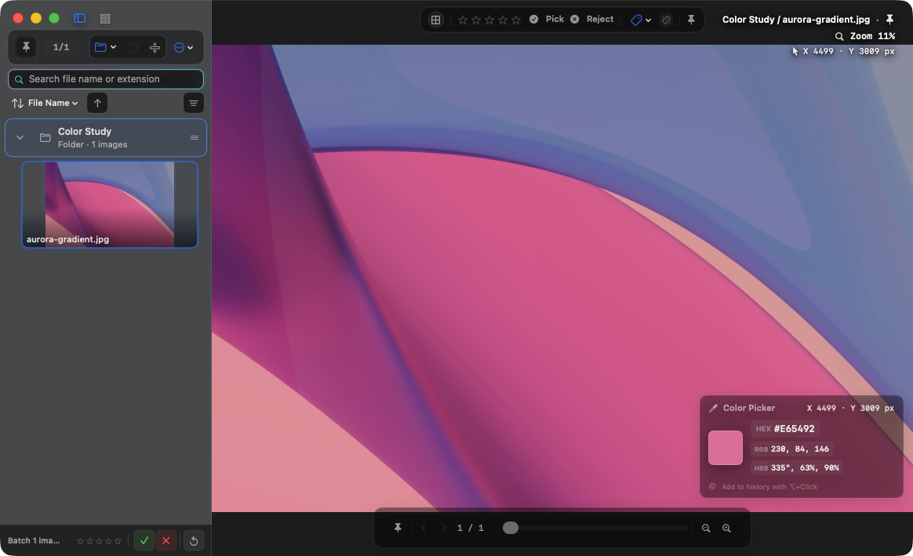
Task: Mark image as Reject
Action: point(591,19)
